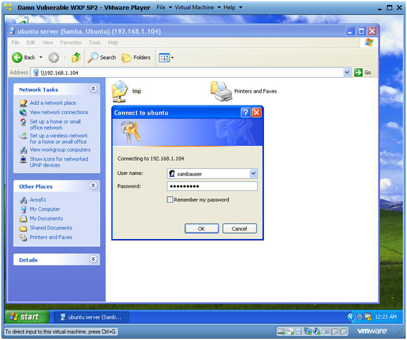The height and width of the screenshot is (340, 407).
Task: Click the Forward arrow icon in toolbar
Action: 54,58
